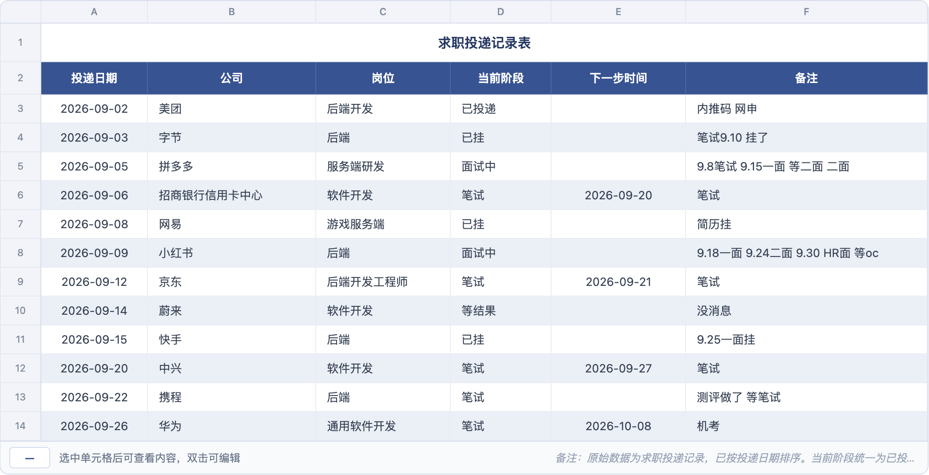Screen dimensions: 929x475
Task: Click the 公司 header cell
Action: coord(232,78)
